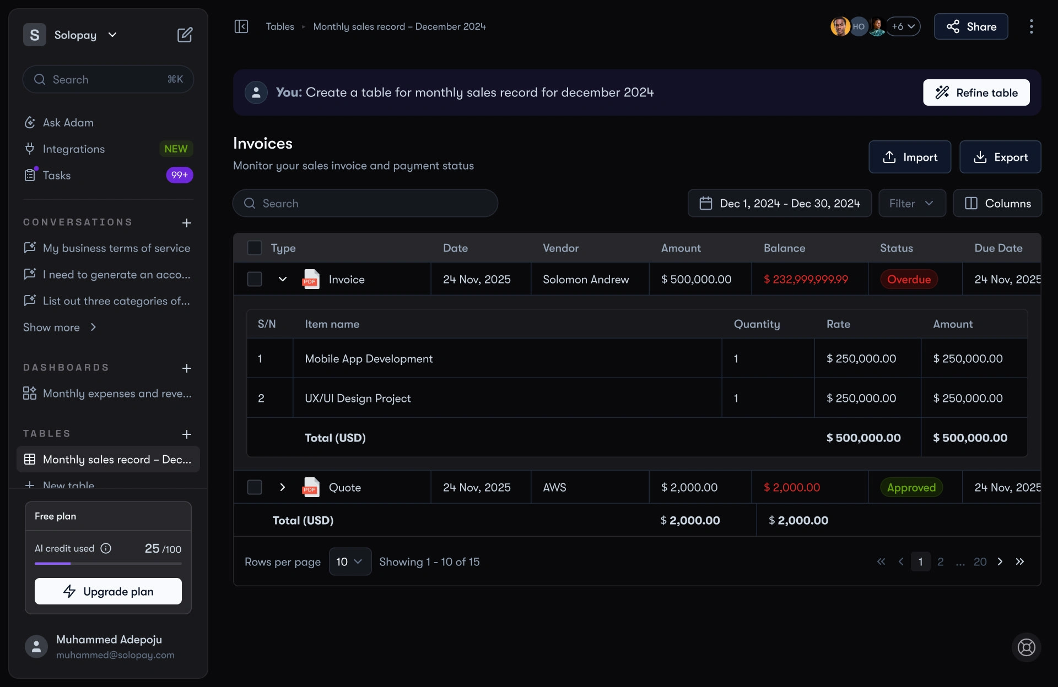This screenshot has height=687, width=1058.
Task: Add a new dashboard with plus icon
Action: [187, 368]
